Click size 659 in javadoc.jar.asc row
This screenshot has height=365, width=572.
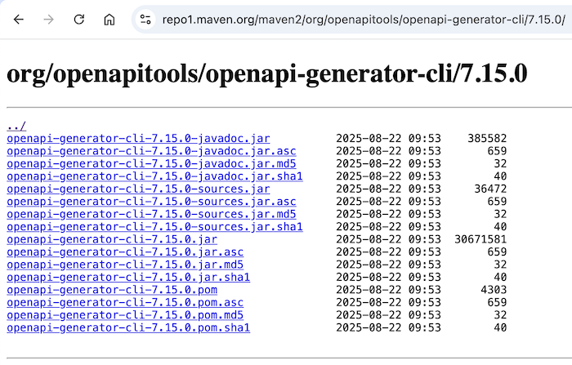[497, 151]
